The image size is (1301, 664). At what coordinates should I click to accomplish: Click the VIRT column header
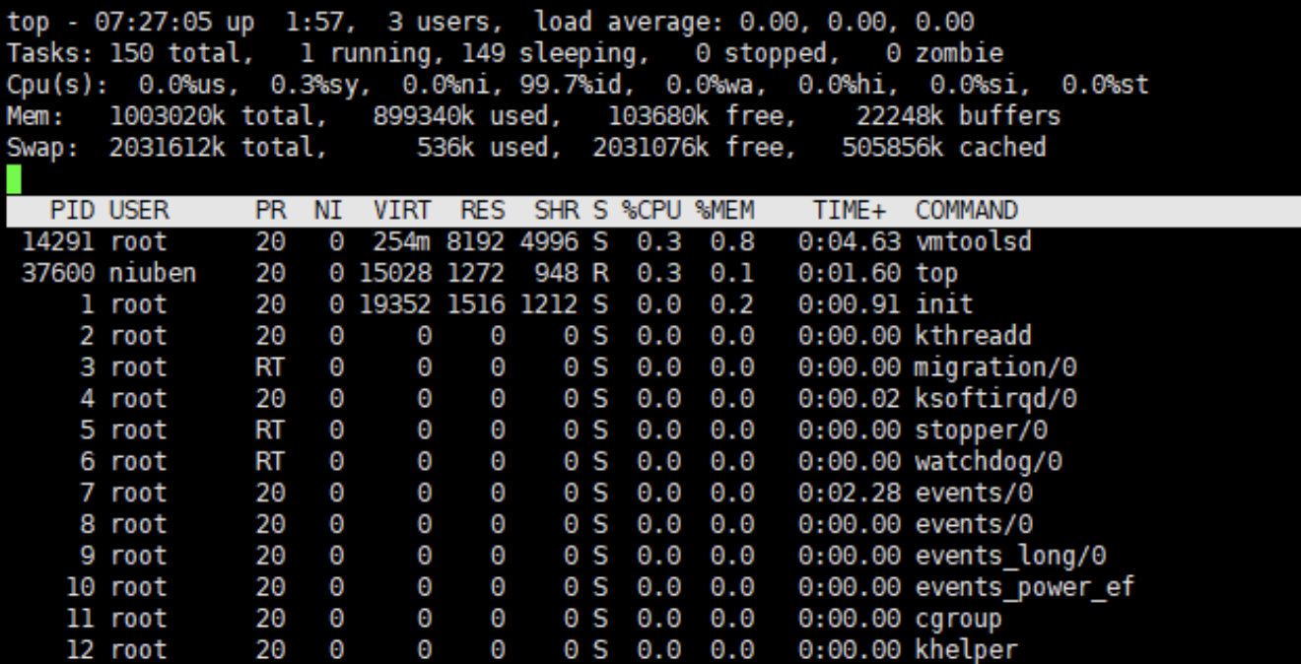pos(402,211)
